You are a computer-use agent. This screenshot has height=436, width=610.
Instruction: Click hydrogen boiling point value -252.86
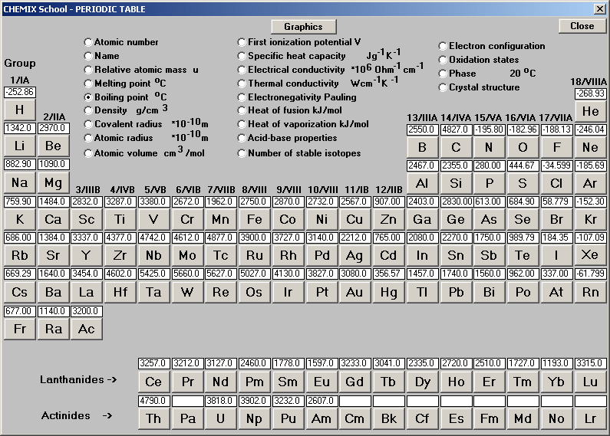click(x=19, y=92)
